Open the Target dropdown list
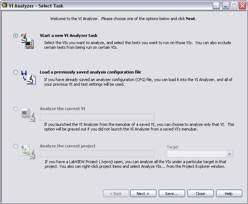 click(x=229, y=154)
